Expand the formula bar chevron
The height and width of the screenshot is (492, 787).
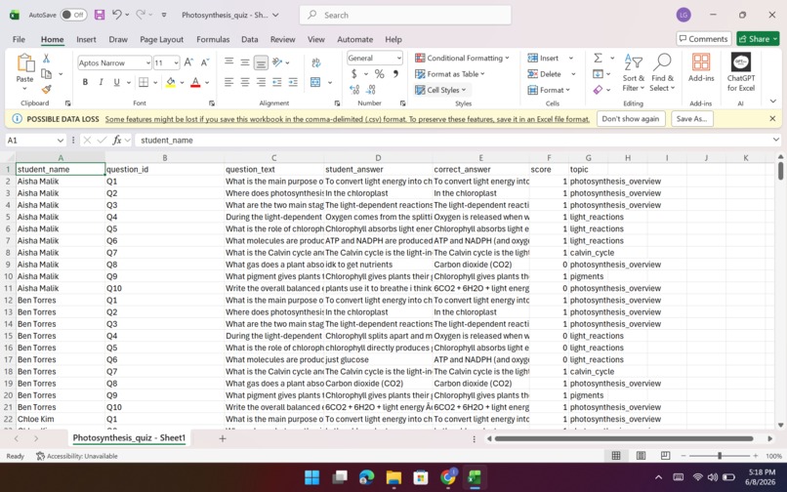coord(776,140)
